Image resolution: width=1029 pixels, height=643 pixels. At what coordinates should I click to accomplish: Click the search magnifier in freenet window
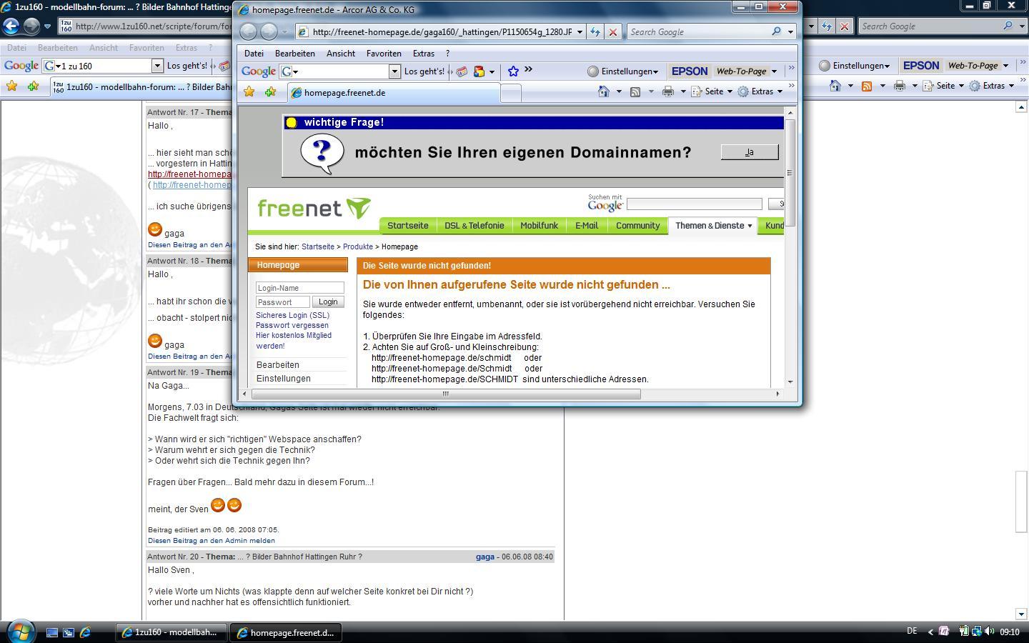click(777, 32)
